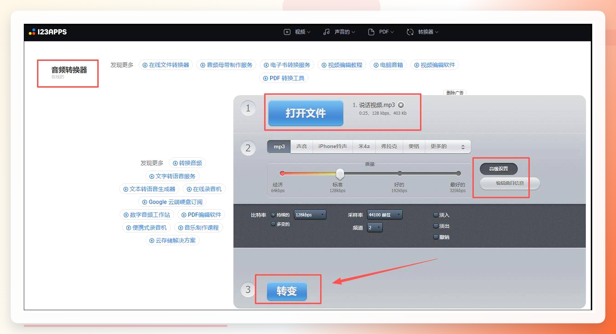
Task: Select the 弗拉克 format tab
Action: [x=389, y=146]
